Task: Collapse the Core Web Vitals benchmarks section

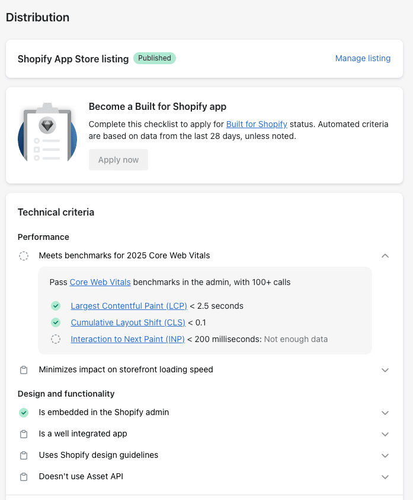Action: (385, 256)
